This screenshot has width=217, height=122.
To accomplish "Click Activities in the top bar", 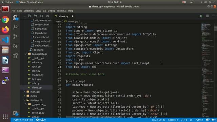I will point(7,2).
